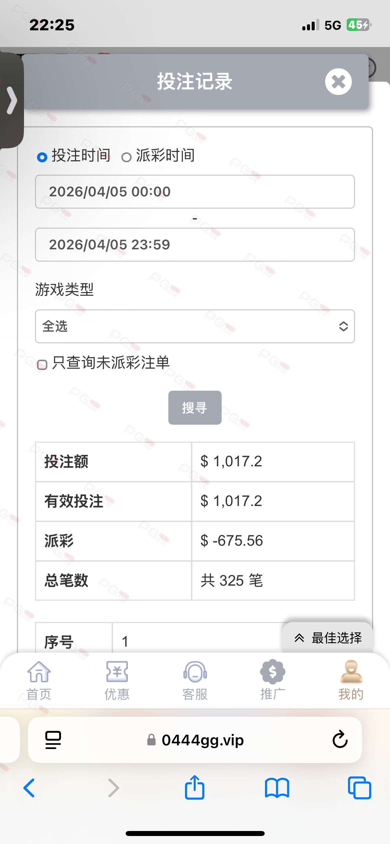Open the 游戏类型 全选 dropdown
Viewport: 390px width, 844px height.
click(195, 326)
